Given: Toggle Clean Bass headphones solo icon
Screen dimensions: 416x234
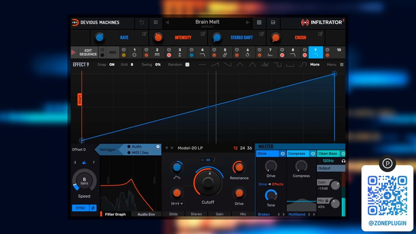Looking at the screenshot, I should tap(343, 161).
